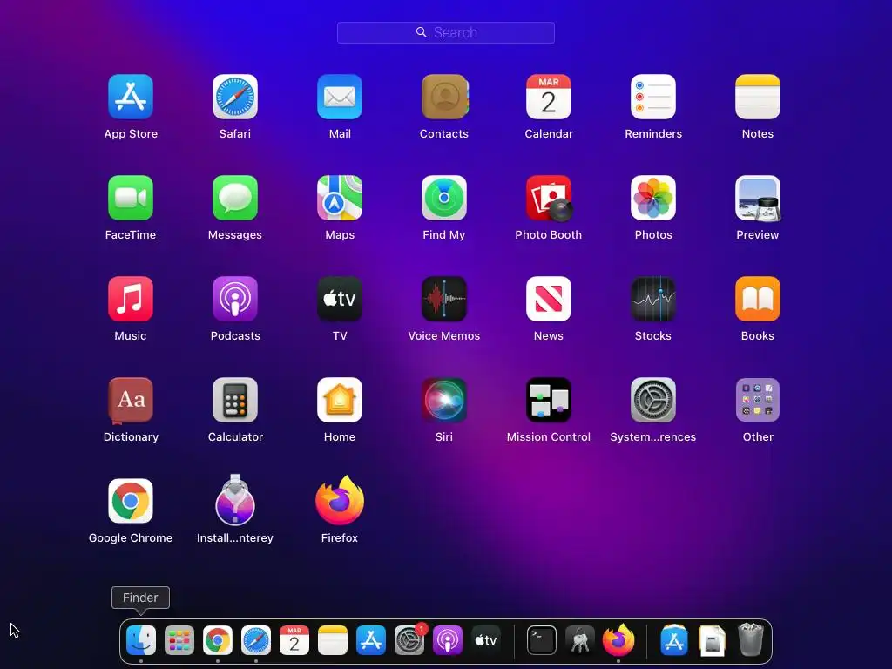The image size is (892, 669).
Task: Open Finder in the Dock
Action: click(141, 640)
